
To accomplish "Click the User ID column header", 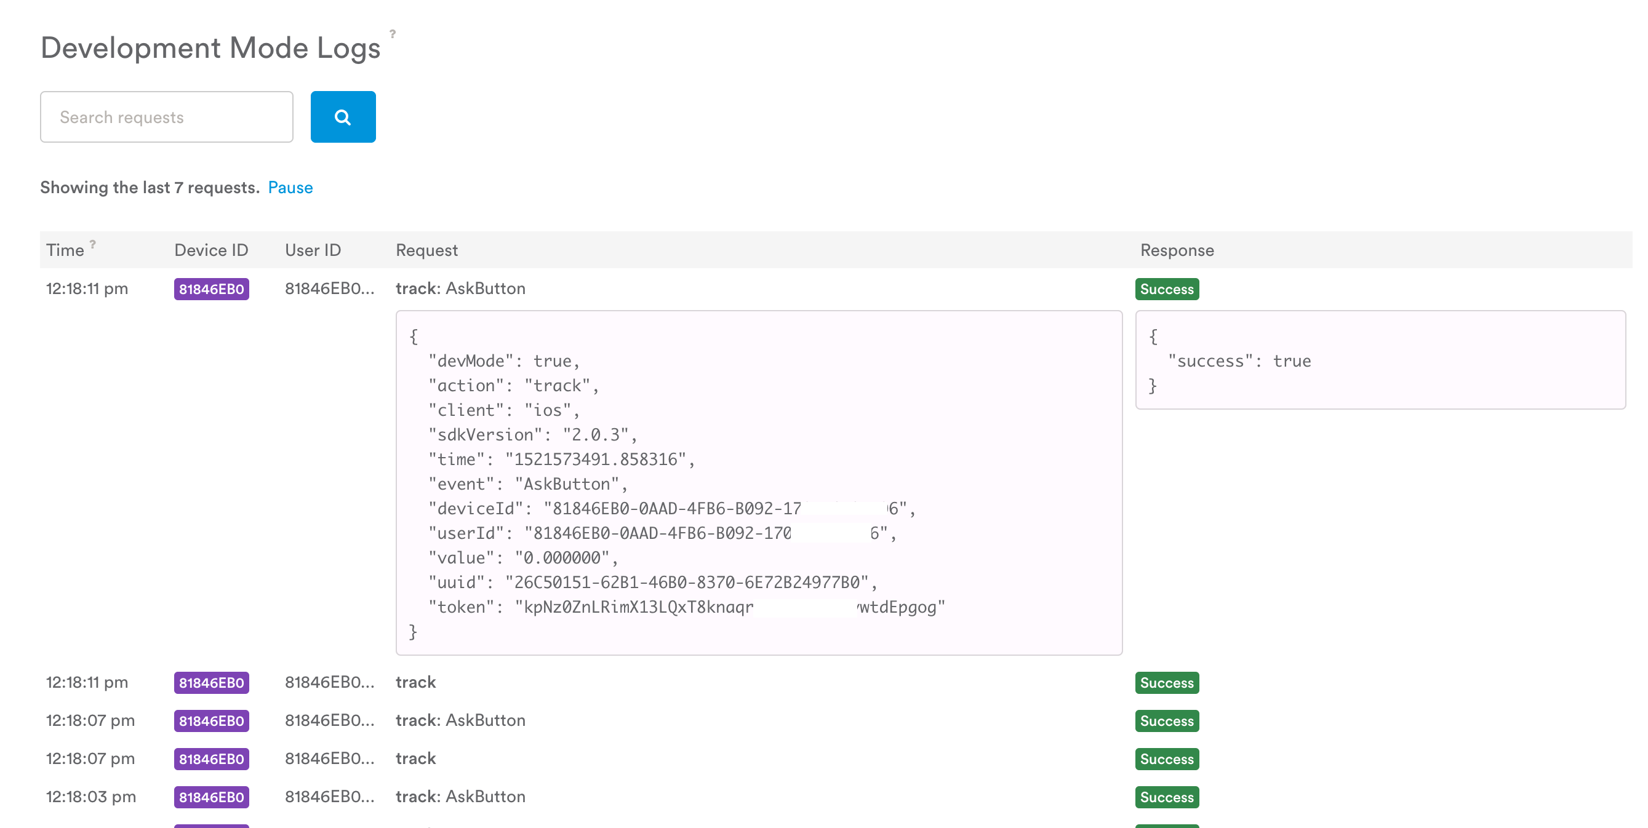I will coord(313,250).
